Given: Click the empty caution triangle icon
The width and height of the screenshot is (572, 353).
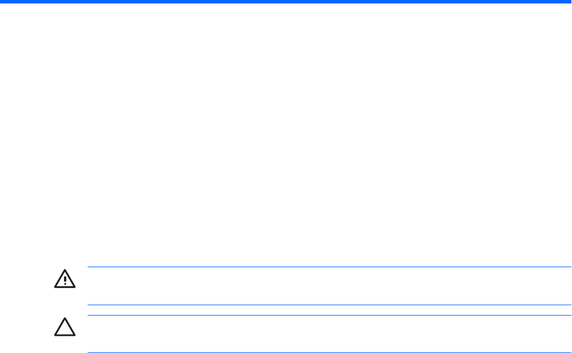Looking at the screenshot, I should pos(65,327).
